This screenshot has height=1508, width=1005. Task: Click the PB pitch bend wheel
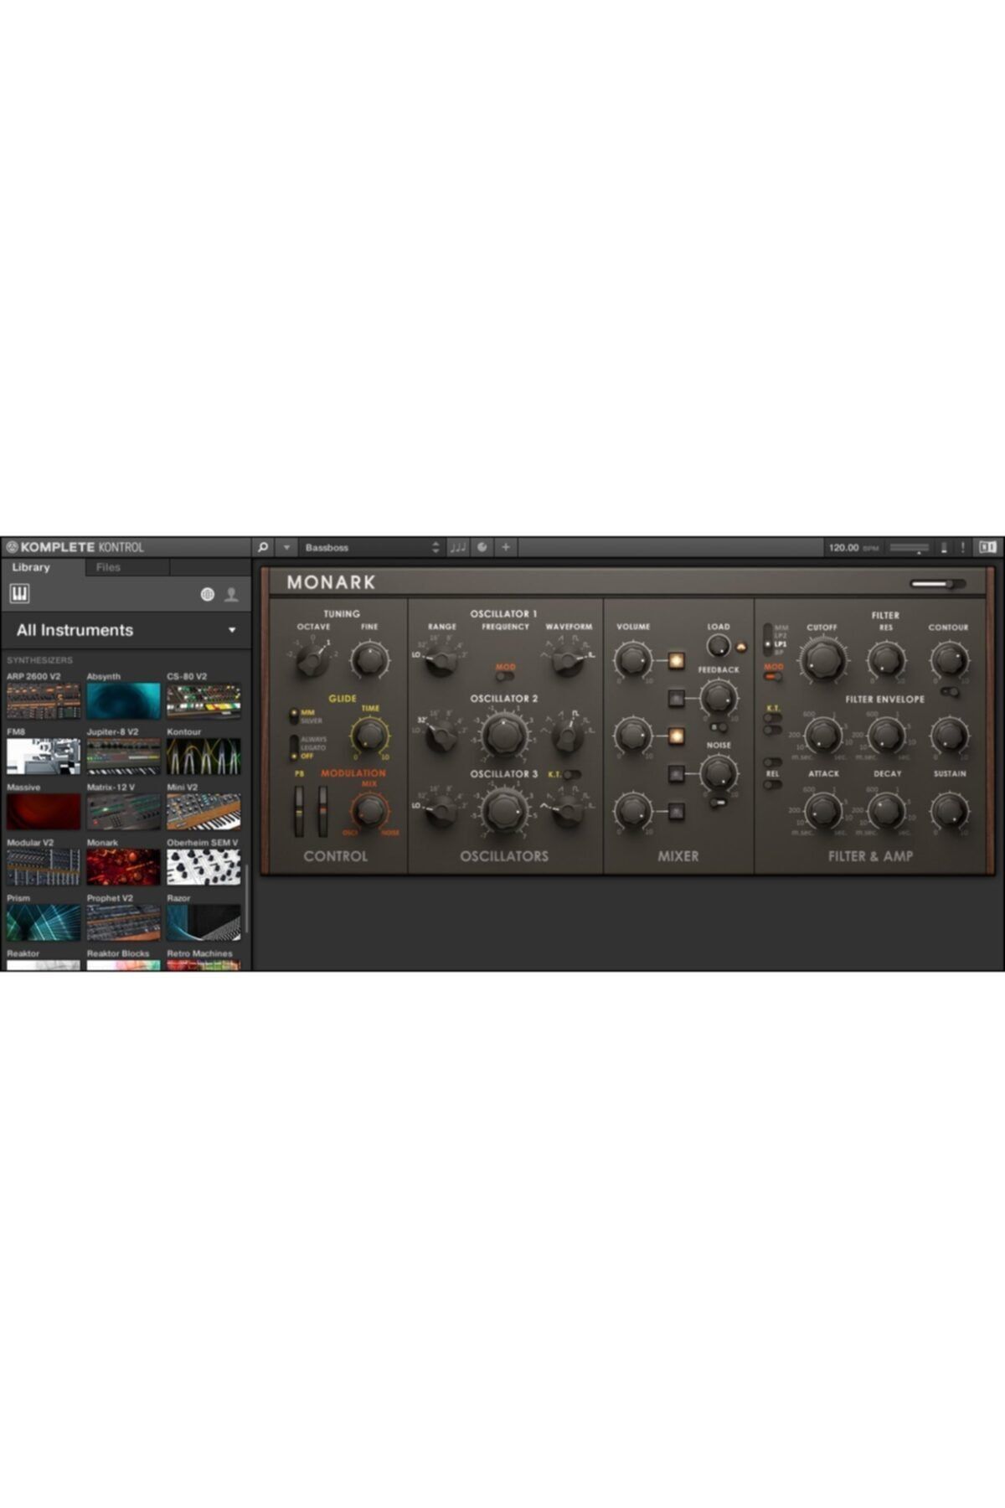click(299, 811)
